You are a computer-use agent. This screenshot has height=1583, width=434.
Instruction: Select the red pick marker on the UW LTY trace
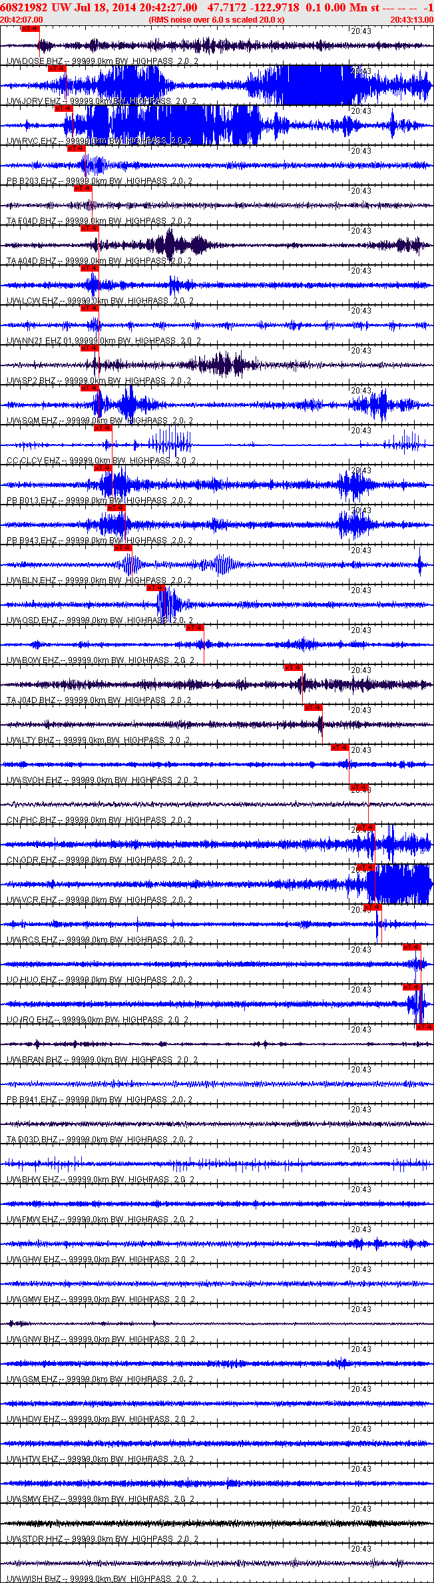tap(314, 708)
